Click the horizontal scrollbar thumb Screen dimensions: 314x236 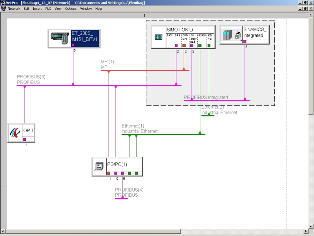[93, 231]
